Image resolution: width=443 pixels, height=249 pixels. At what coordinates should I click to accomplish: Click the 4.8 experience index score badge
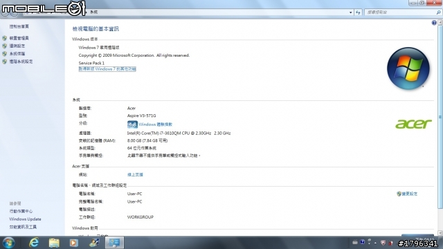(132, 124)
